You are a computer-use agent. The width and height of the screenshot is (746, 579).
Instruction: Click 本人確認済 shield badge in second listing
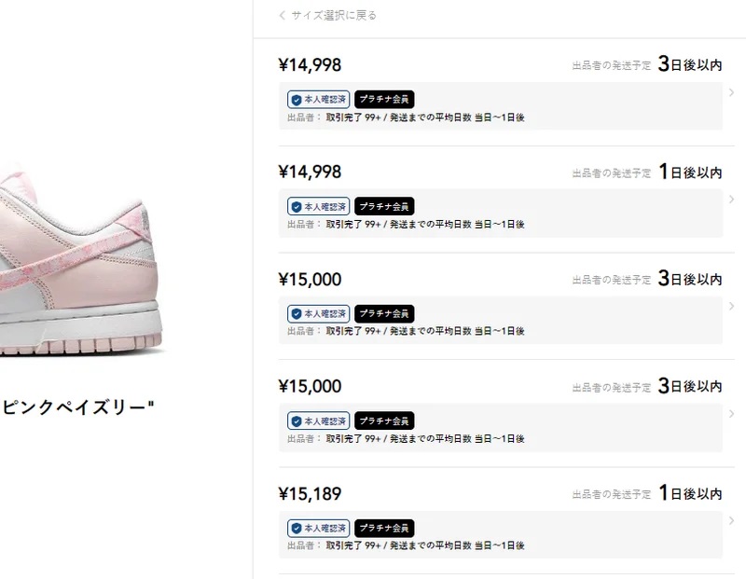pos(318,206)
